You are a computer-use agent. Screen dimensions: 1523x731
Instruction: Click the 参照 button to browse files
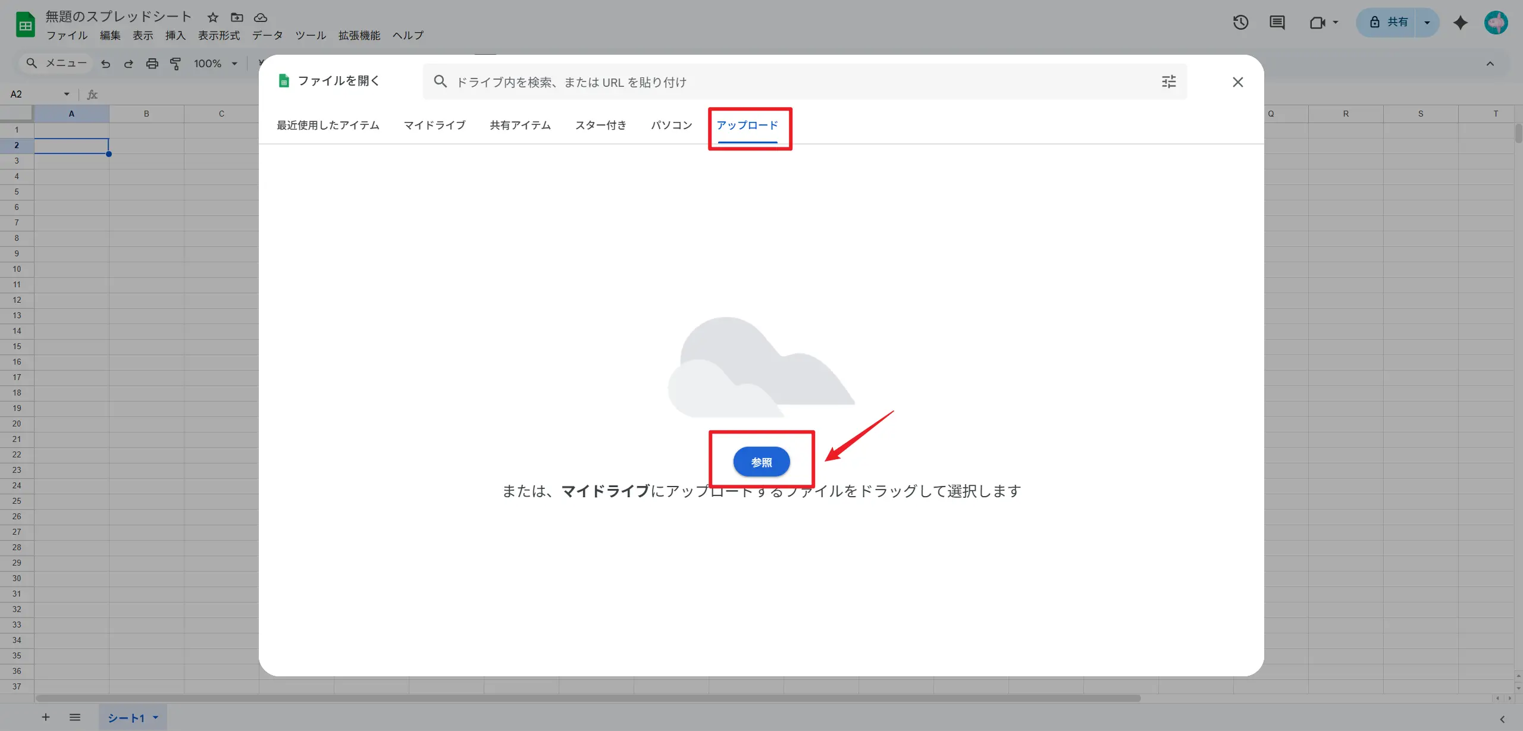point(761,461)
